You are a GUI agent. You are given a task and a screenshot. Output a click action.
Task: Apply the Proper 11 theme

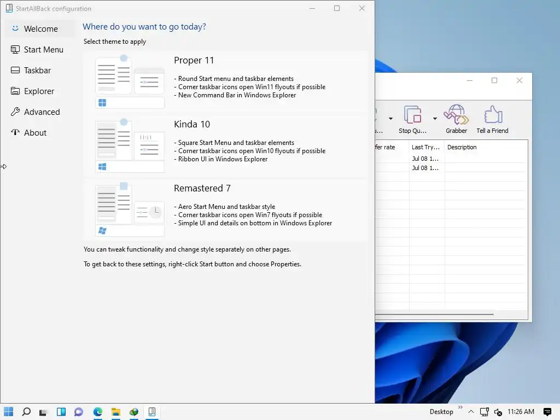coord(225,82)
